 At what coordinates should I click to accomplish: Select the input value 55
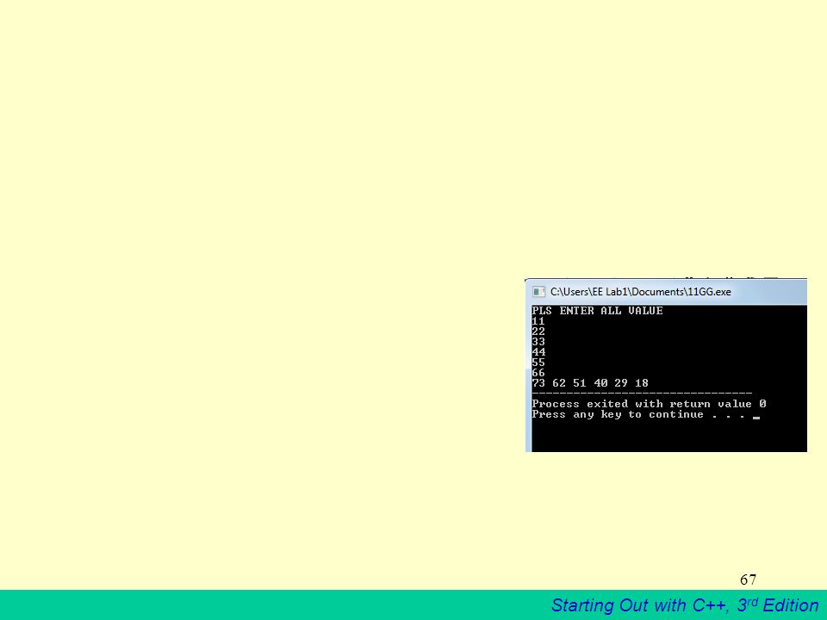538,363
